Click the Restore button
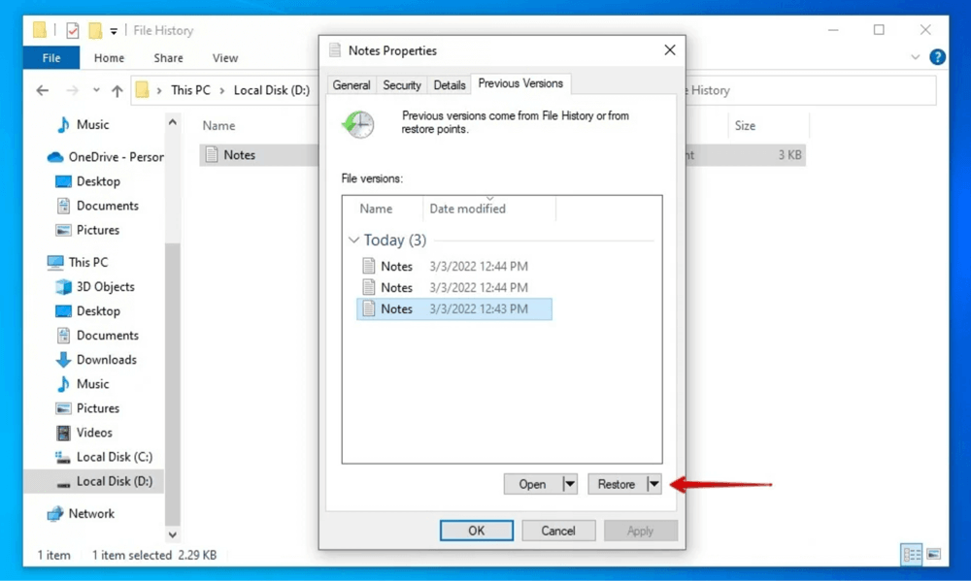Screen dimensions: 971x581 (619, 483)
